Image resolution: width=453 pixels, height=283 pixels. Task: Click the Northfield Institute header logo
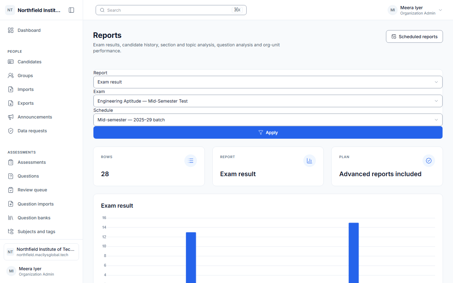[x=10, y=10]
